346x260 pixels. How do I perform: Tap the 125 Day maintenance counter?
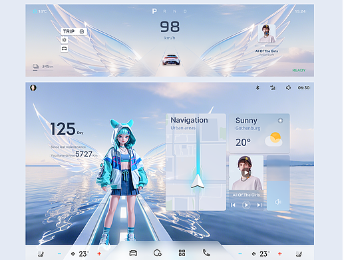point(67,129)
